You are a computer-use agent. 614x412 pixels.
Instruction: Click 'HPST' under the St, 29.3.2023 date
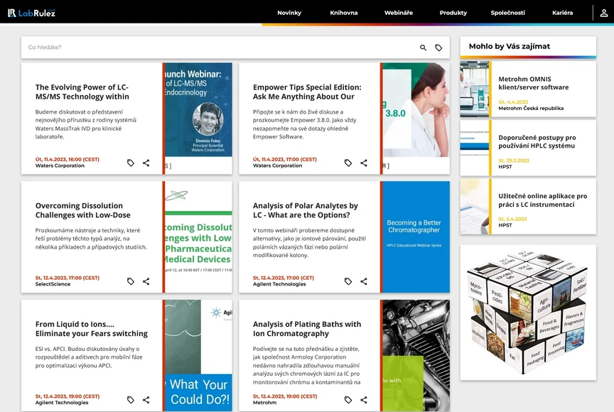click(x=505, y=167)
